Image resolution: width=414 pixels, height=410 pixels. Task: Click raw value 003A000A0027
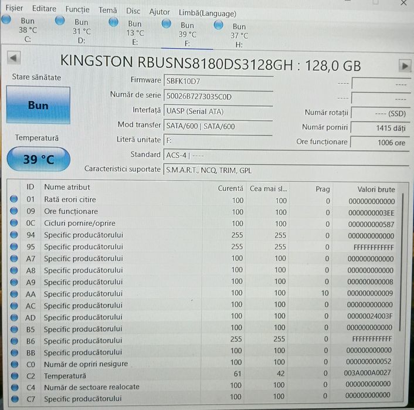367,372
